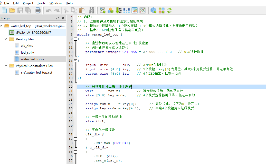This screenshot has width=266, height=164.
Task: Select led_ctrl.v in the file tree
Action: coord(27,52)
